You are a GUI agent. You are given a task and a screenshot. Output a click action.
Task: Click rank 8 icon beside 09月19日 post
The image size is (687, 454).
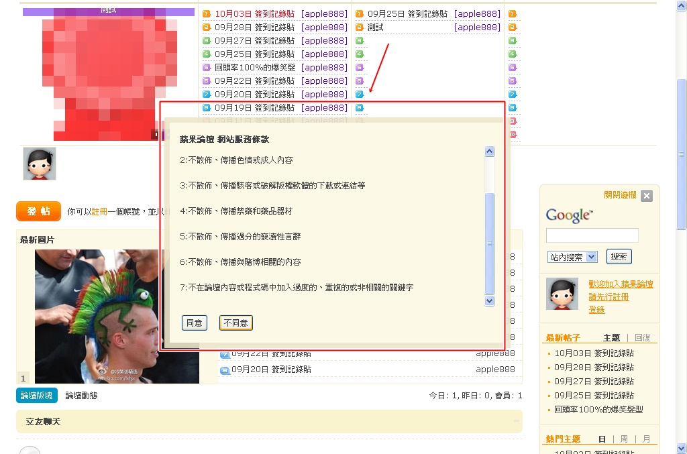click(x=207, y=108)
